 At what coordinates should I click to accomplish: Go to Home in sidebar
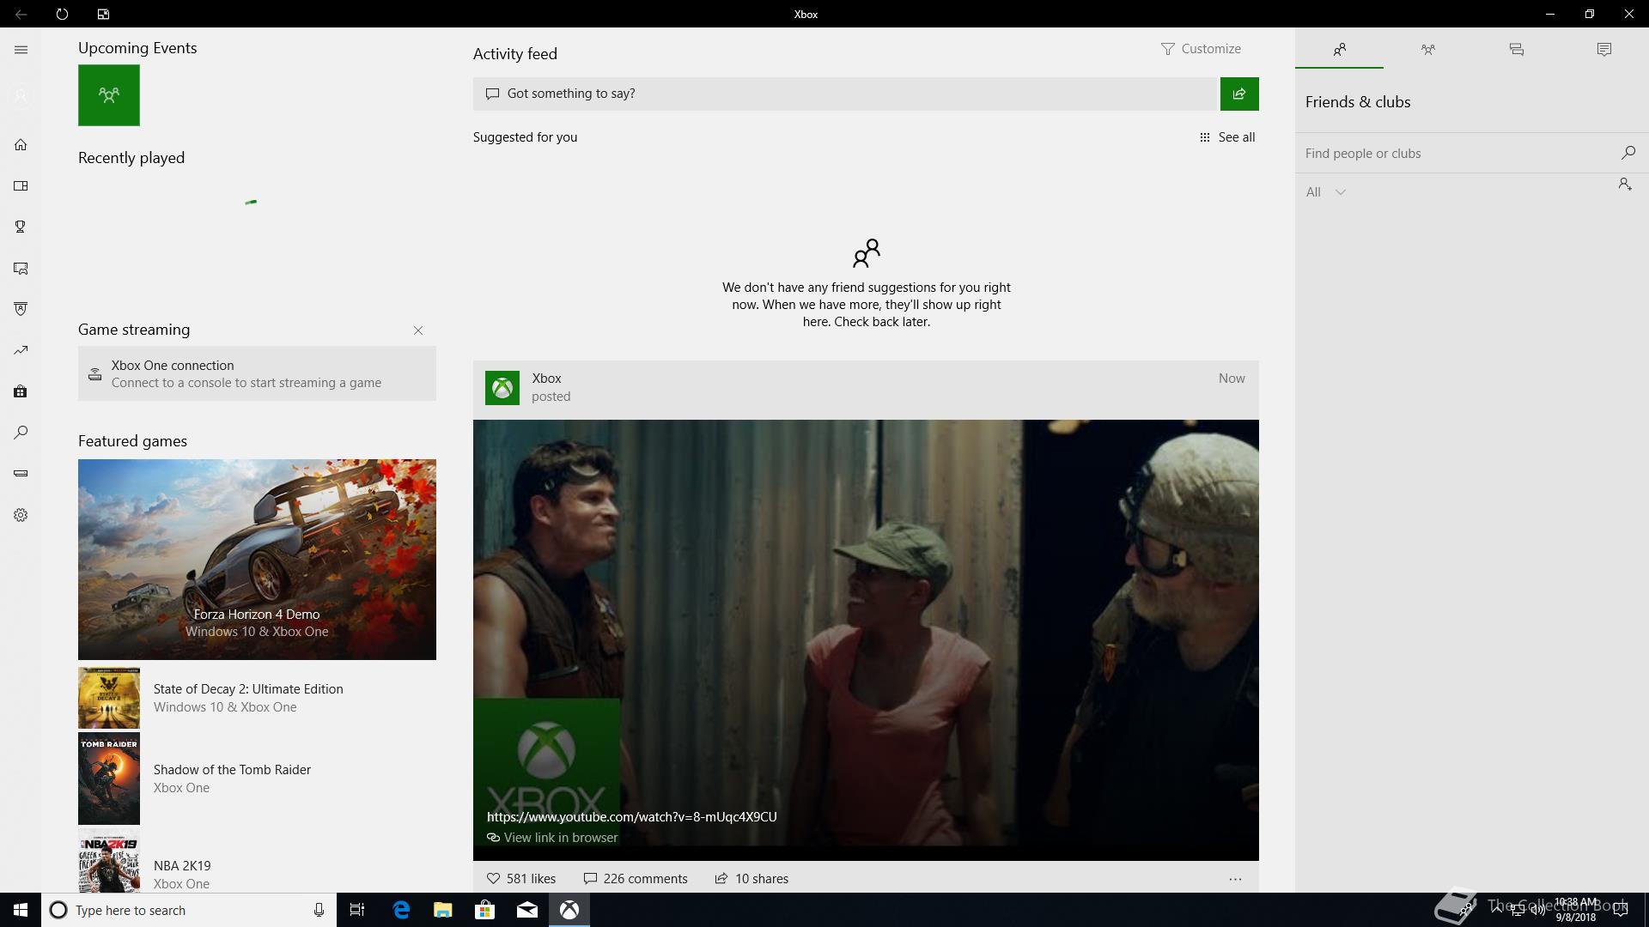(21, 144)
